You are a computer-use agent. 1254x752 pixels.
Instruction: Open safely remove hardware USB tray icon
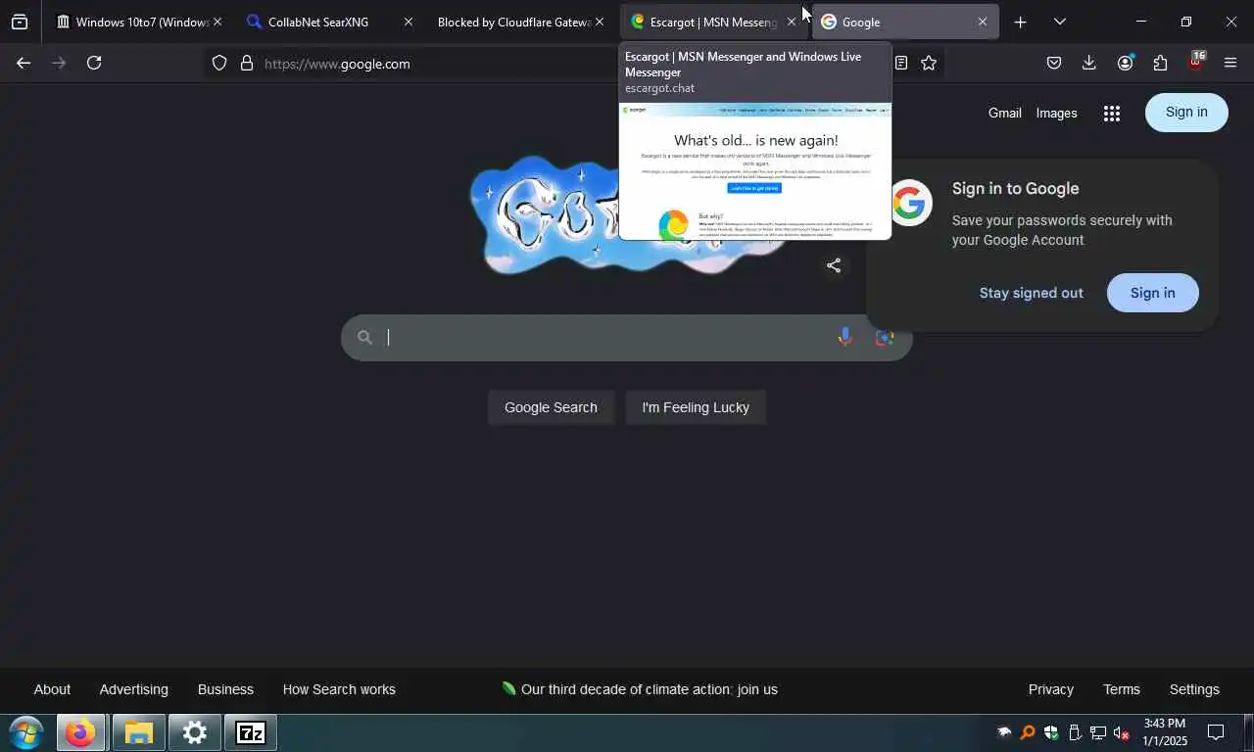(x=1075, y=732)
